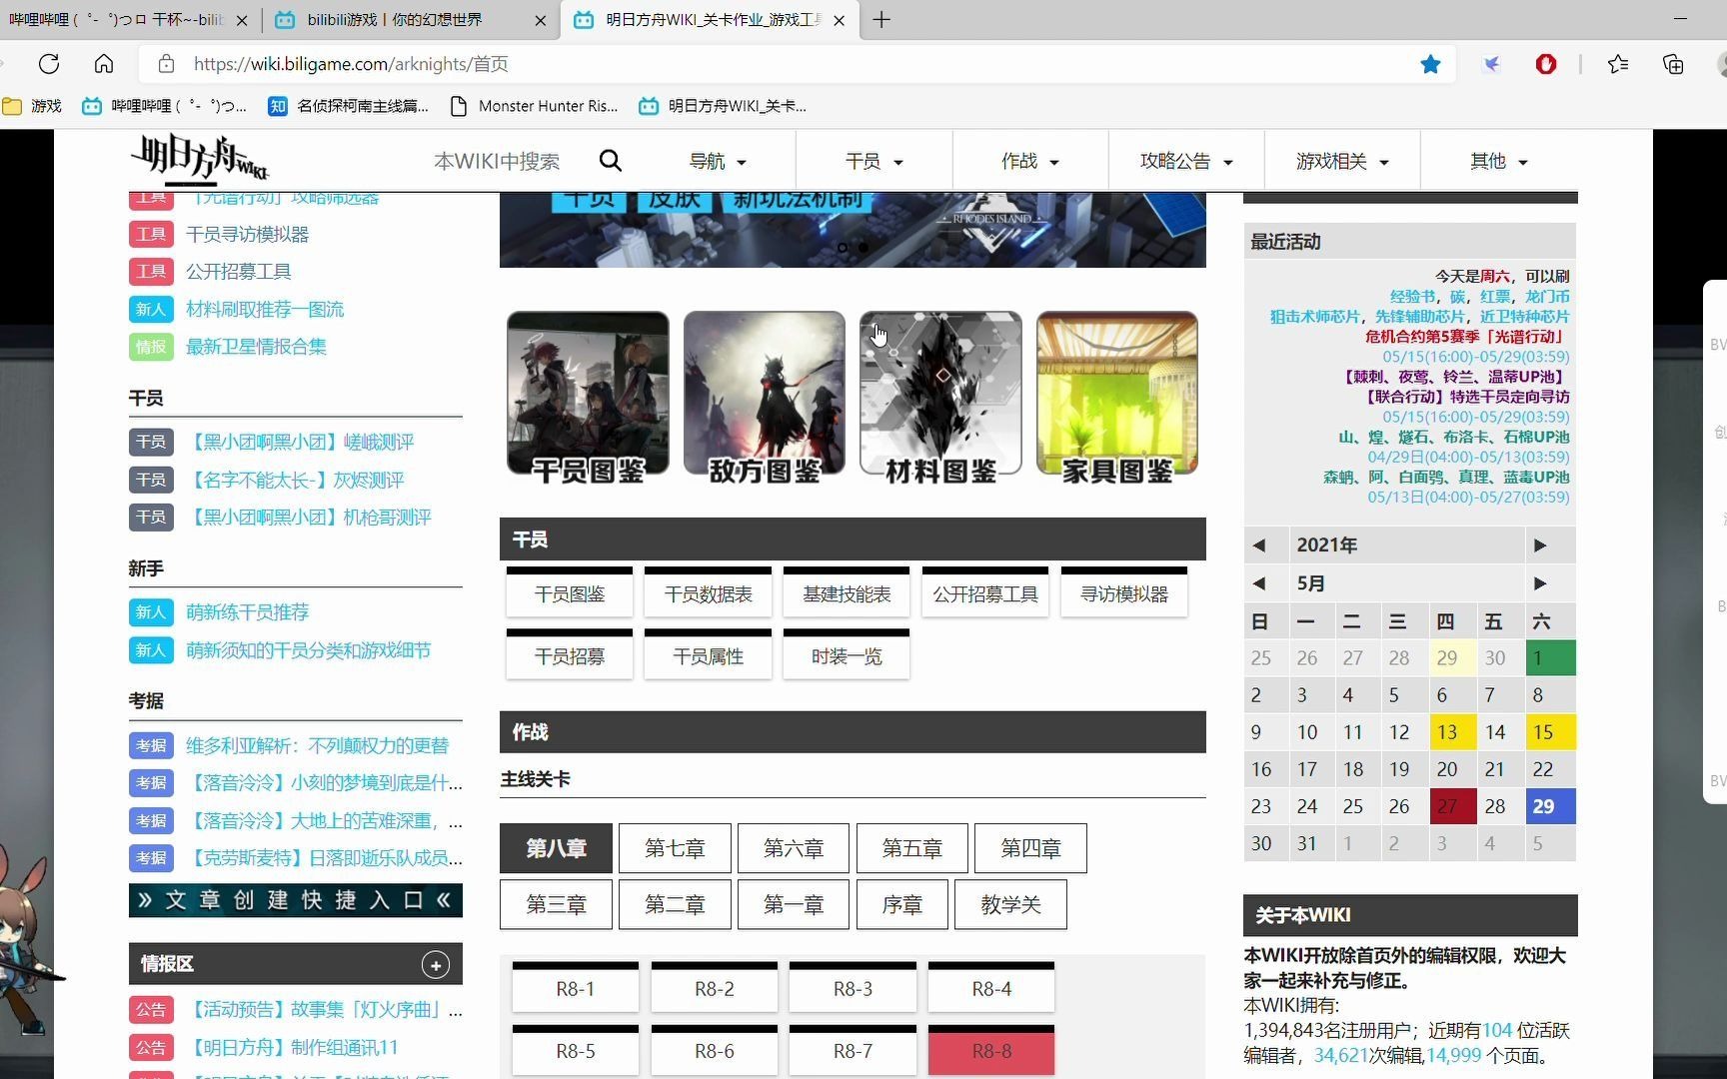Viewport: 1727px width, 1079px height.
Task: Click the blue arrow extension icon
Action: tap(1491, 64)
